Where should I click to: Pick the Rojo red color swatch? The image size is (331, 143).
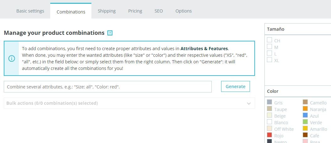(269, 135)
